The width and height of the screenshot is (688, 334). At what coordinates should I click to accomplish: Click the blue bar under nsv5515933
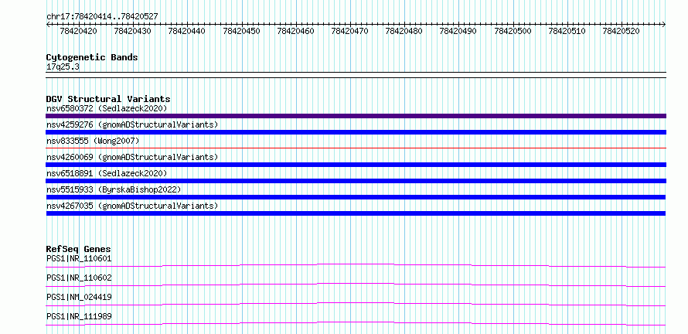356,197
